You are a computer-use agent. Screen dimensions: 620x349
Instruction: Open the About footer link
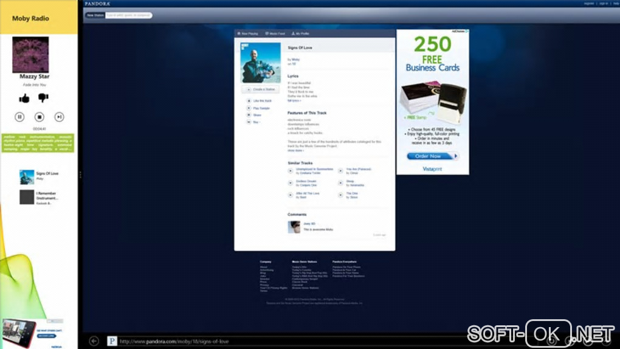263,267
